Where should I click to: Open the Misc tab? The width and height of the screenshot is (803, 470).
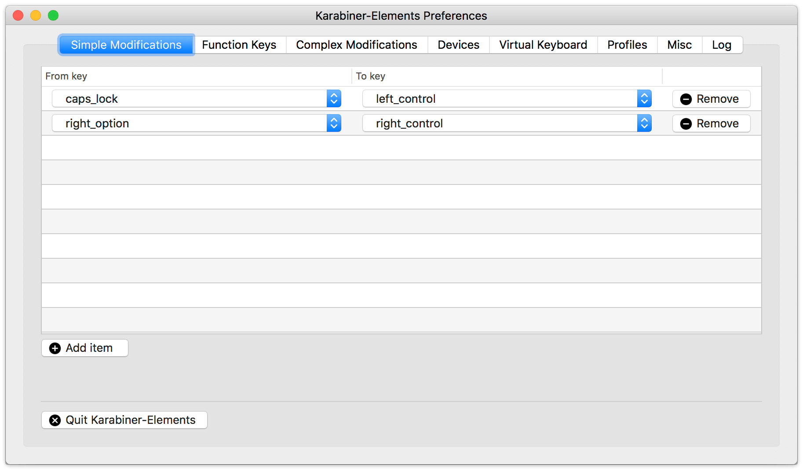point(679,45)
